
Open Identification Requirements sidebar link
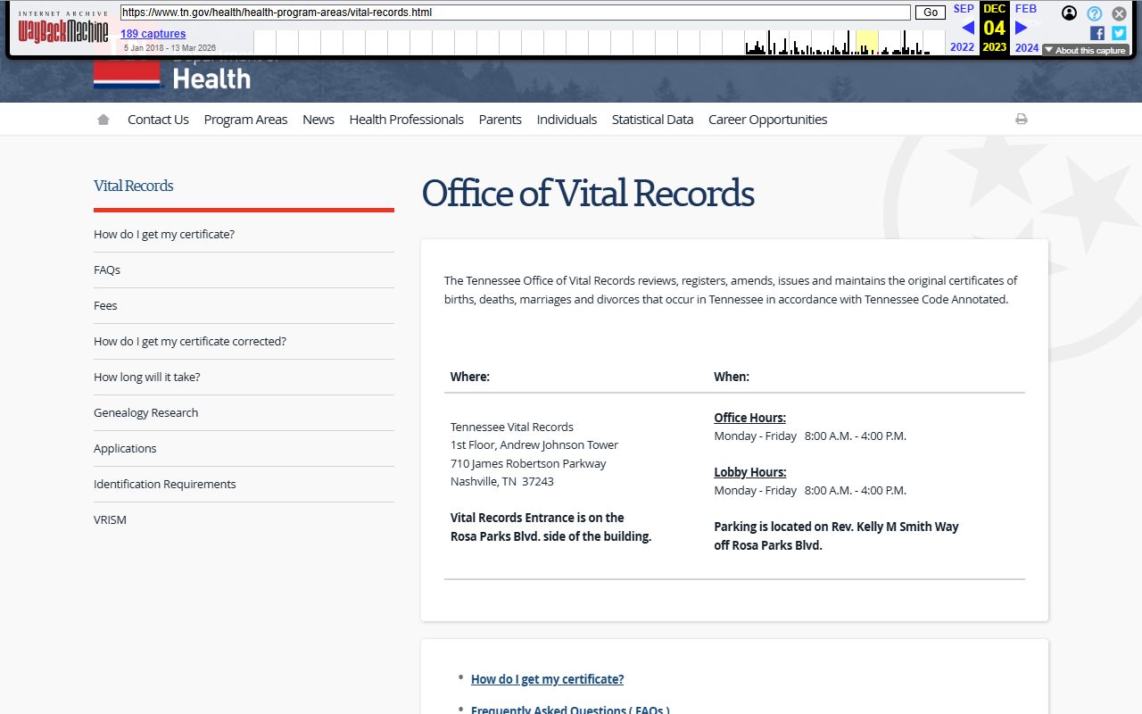click(165, 484)
